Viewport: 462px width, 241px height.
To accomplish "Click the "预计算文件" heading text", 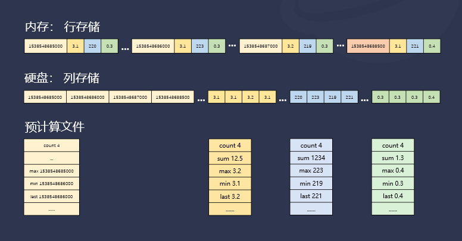I will pyautogui.click(x=55, y=127).
